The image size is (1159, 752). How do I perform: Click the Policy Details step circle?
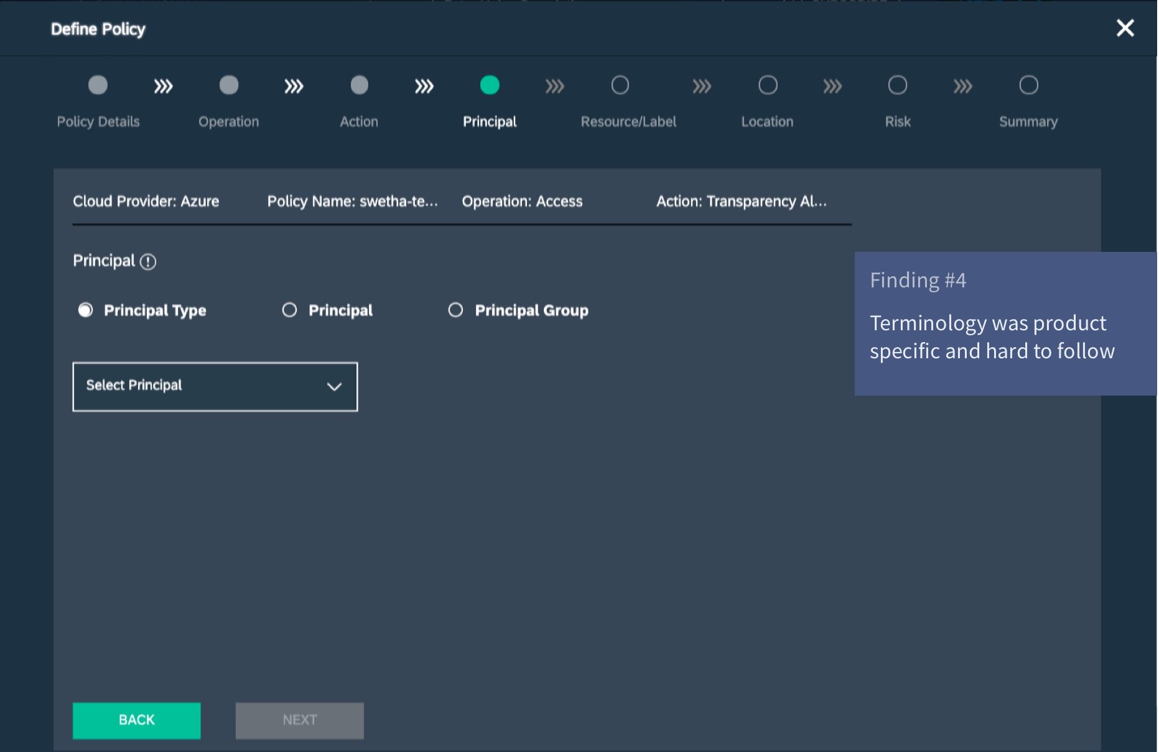point(98,85)
